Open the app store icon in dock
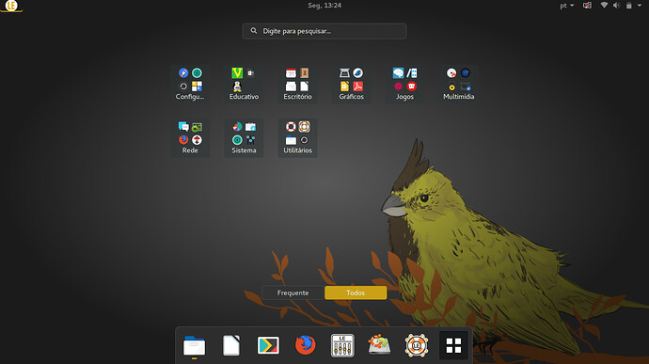 pyautogui.click(x=268, y=345)
